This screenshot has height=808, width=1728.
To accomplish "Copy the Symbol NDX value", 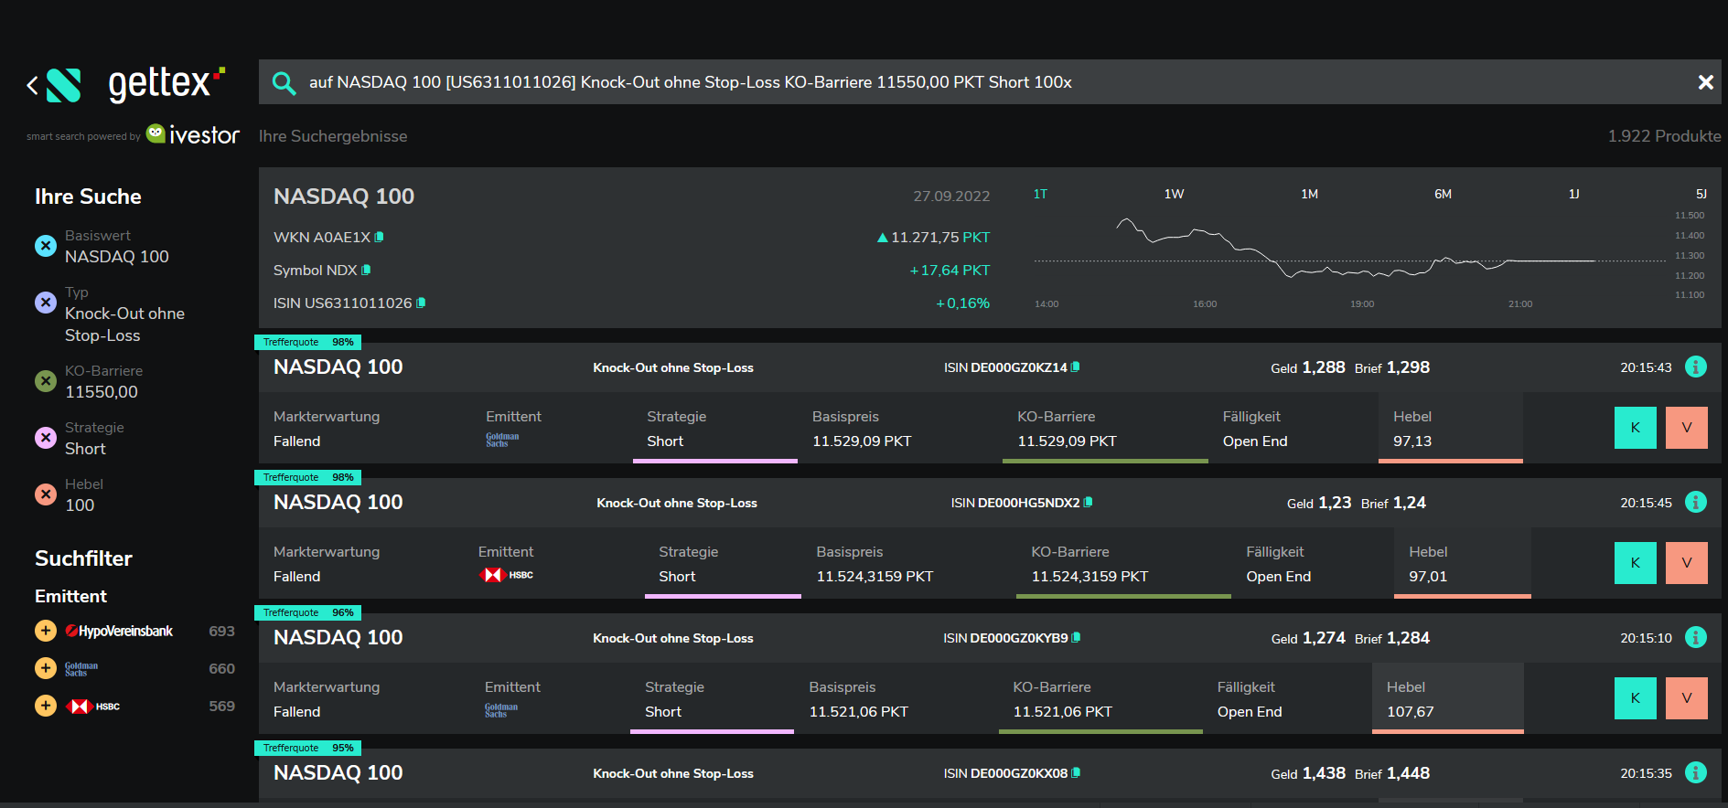I will coord(367,270).
